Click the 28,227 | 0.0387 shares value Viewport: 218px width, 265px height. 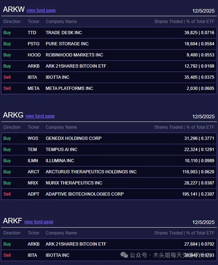[199, 183]
